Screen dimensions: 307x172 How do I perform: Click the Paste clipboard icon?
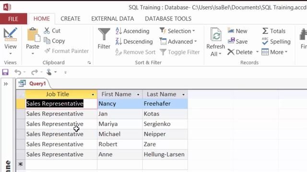point(33,35)
